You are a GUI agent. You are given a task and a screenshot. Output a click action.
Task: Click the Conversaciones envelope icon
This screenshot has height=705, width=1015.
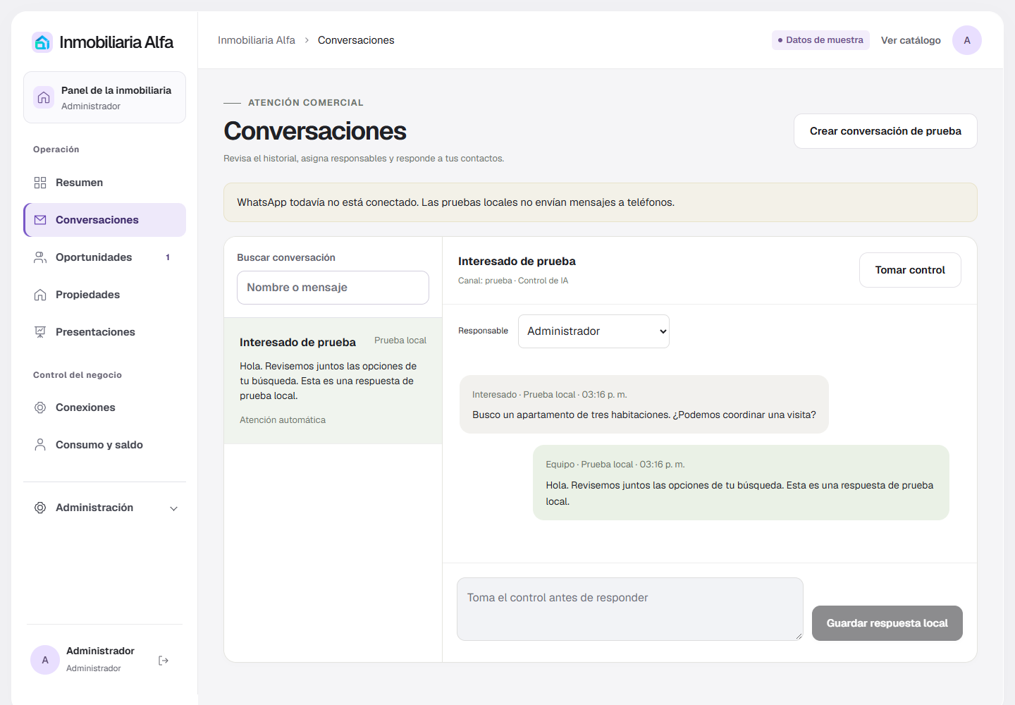40,220
